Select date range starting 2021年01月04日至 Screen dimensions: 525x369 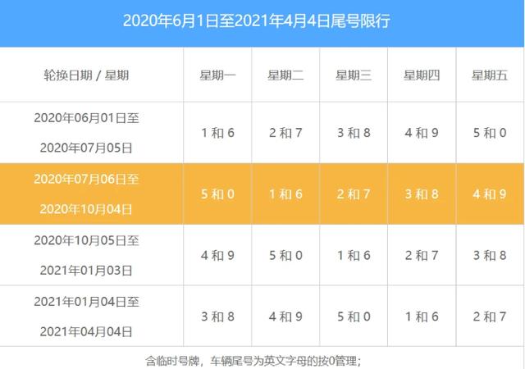tap(86, 302)
